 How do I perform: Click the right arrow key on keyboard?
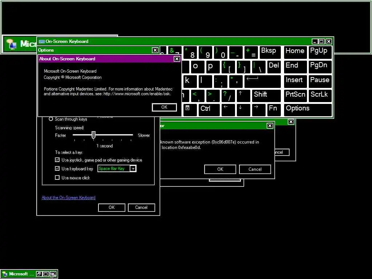tap(259, 110)
